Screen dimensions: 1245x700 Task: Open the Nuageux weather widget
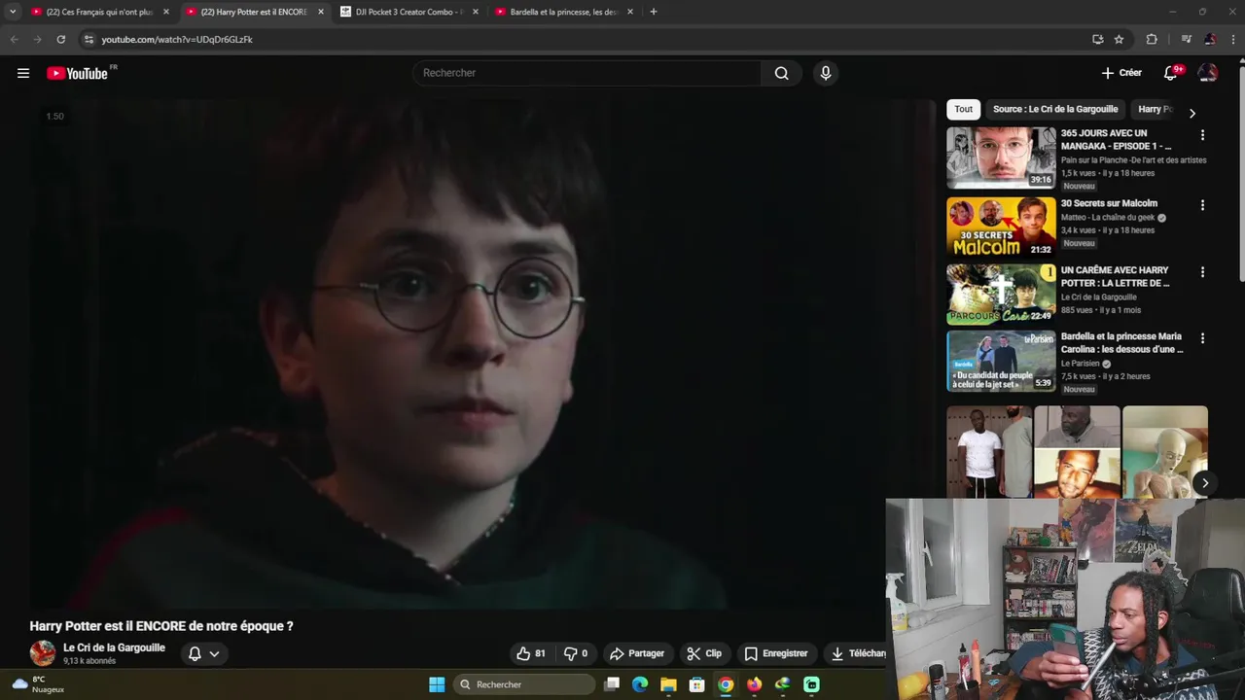(x=39, y=684)
